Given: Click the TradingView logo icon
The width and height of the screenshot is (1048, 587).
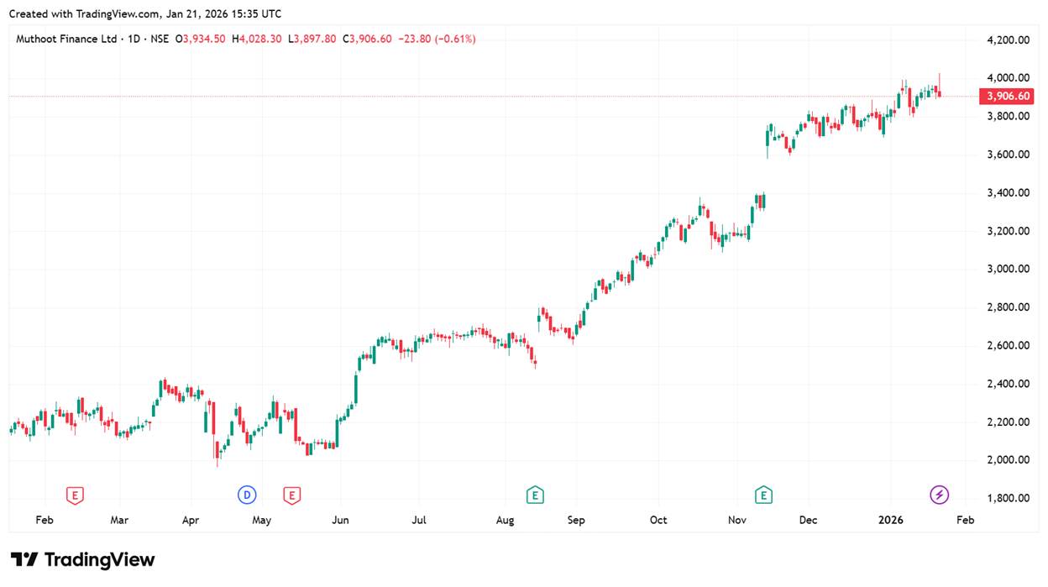Looking at the screenshot, I should pos(24,559).
